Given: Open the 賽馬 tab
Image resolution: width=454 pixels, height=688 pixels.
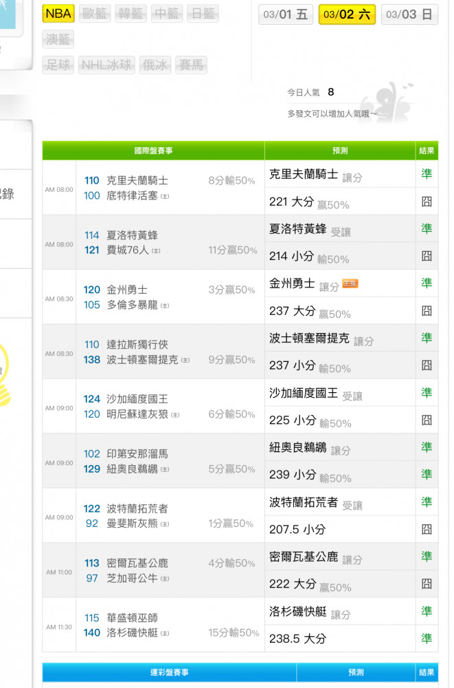Looking at the screenshot, I should 191,65.
